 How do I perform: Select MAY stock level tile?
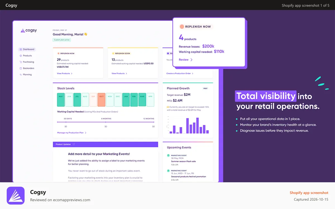click(61, 100)
